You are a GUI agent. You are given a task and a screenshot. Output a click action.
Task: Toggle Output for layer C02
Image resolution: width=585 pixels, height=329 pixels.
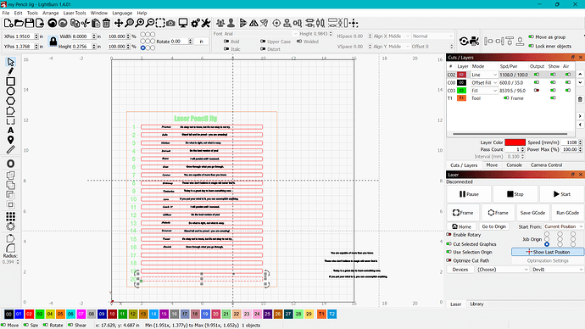pos(537,75)
